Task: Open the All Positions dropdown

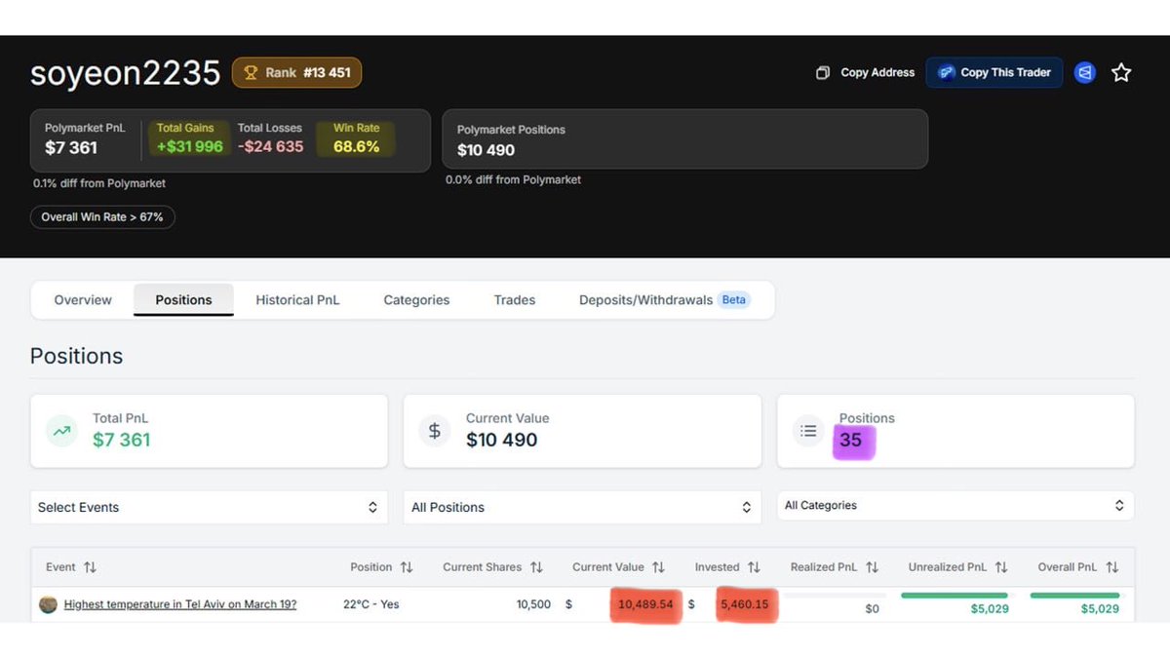Action: coord(582,507)
